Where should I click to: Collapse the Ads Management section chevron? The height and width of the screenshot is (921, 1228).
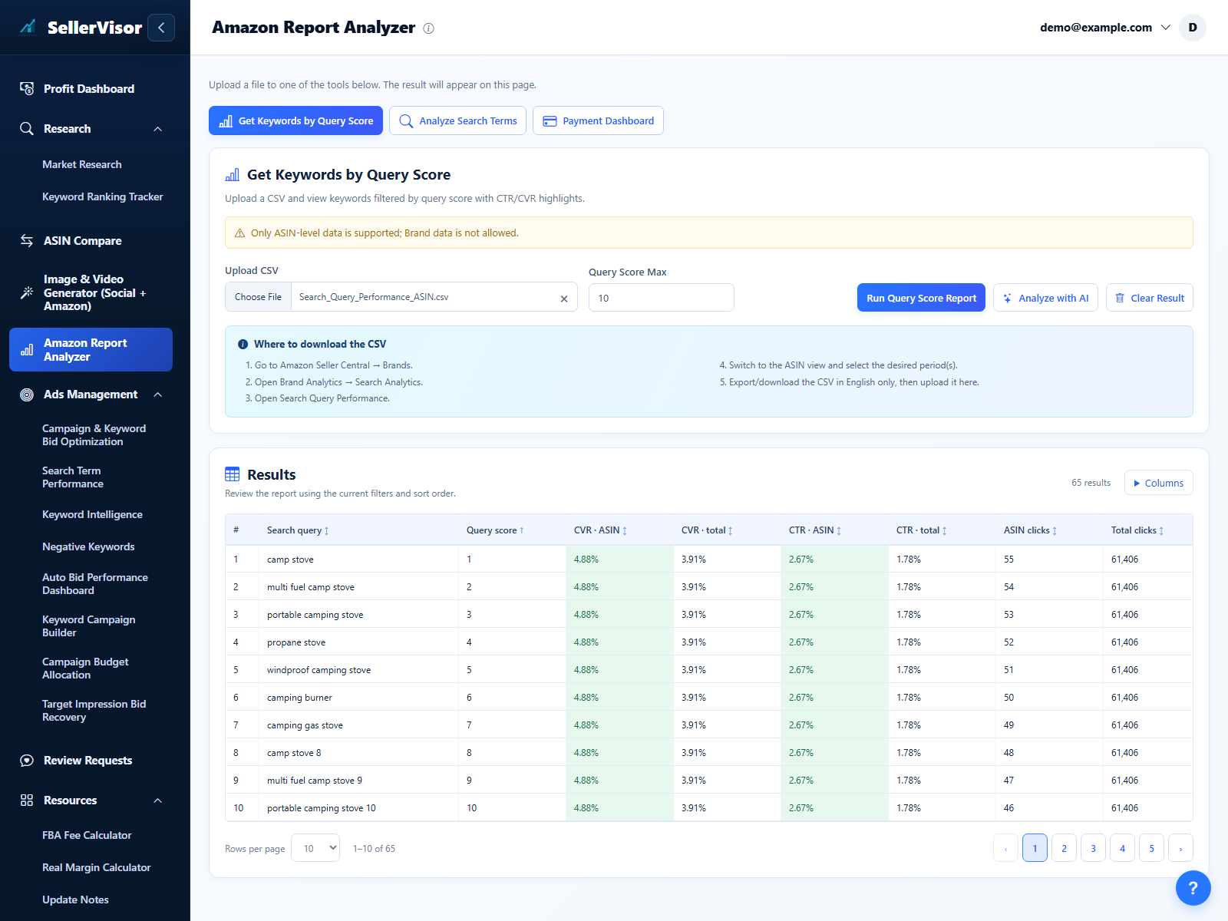[158, 394]
